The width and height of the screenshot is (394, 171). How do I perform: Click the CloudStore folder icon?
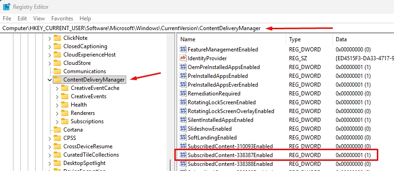(x=57, y=63)
